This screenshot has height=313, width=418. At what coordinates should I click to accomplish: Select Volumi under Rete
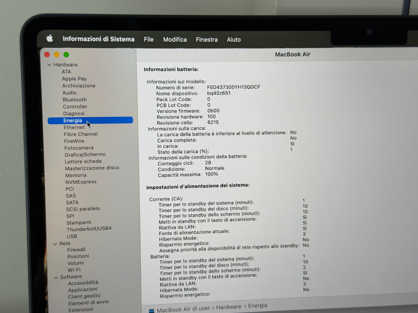(x=76, y=263)
